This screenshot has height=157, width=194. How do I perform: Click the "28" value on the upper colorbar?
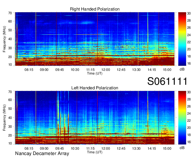click(189, 20)
